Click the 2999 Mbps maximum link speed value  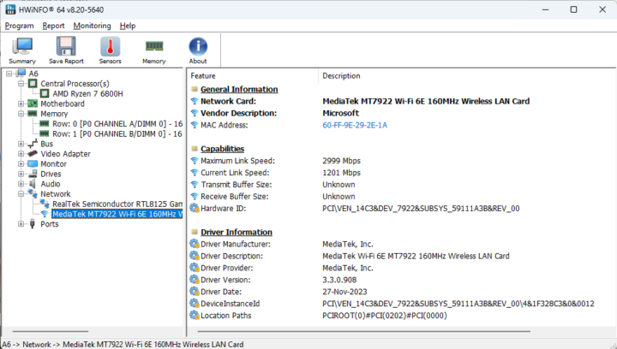pos(341,161)
